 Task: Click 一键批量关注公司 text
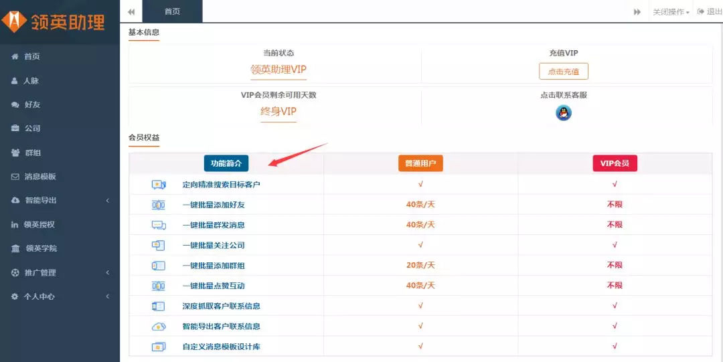(x=214, y=246)
